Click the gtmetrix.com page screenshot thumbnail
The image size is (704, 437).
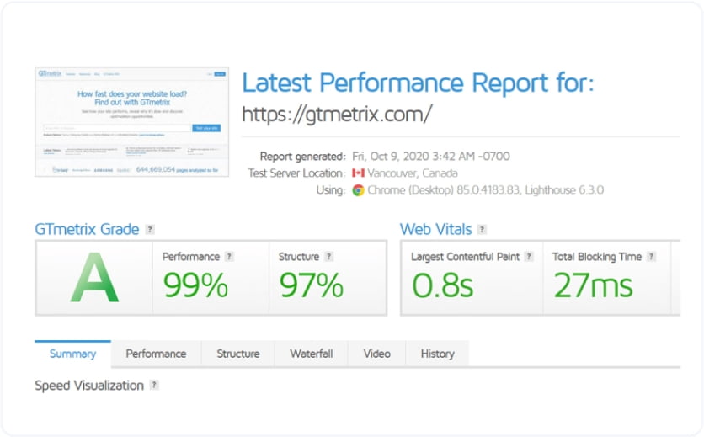click(x=131, y=122)
